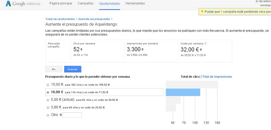Click the help icon beside Coste por semana
The width and height of the screenshot is (271, 130).
tap(205, 44)
